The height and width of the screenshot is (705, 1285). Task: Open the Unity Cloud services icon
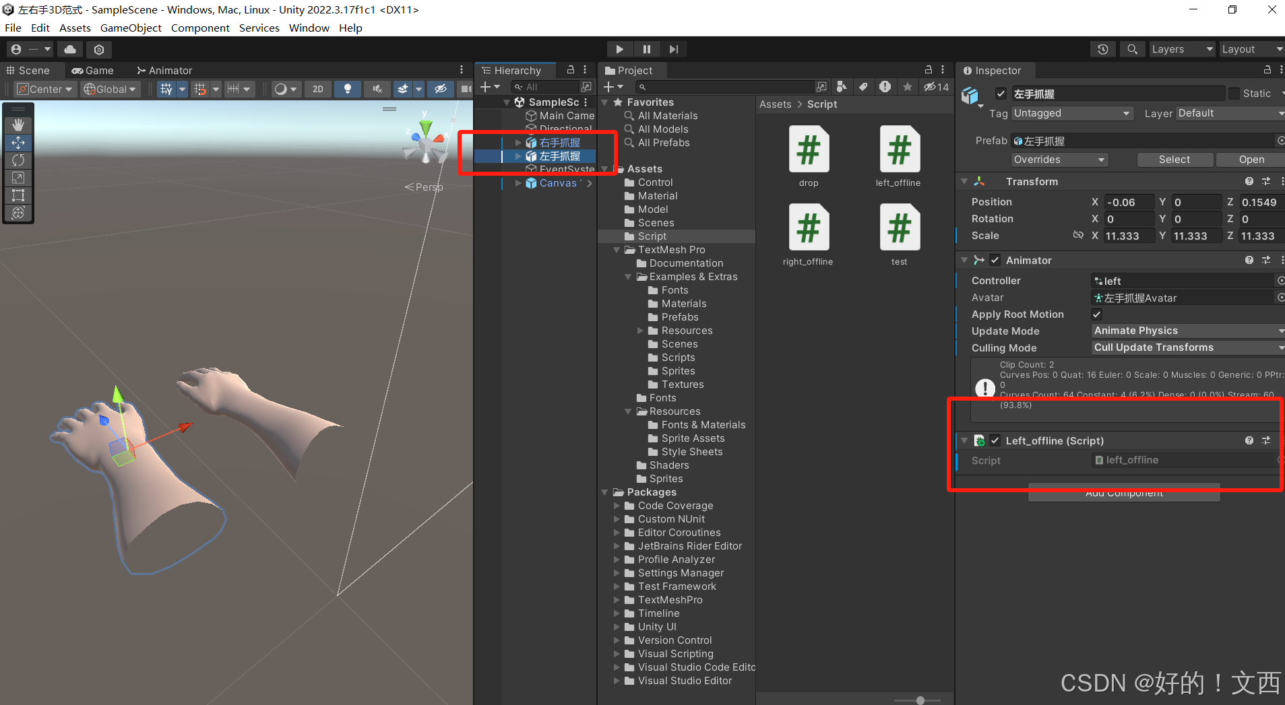(70, 49)
